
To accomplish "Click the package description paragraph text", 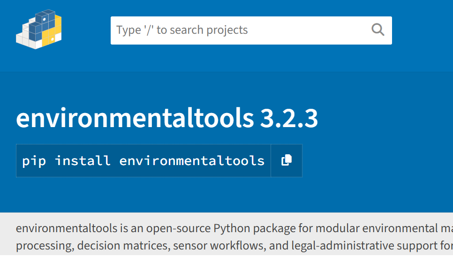I will point(234,237).
